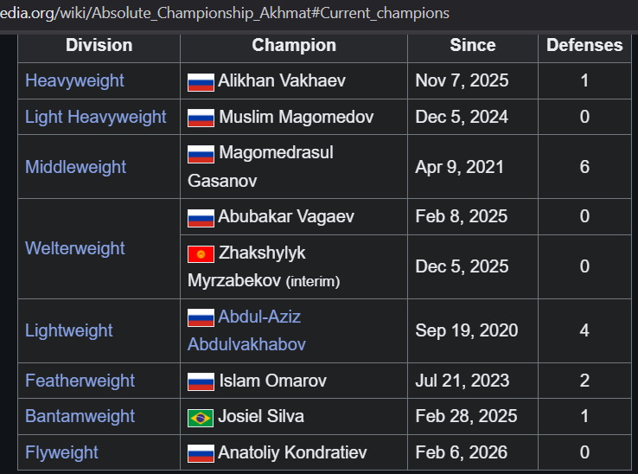The width and height of the screenshot is (638, 474).
Task: Click flag icon beside Abubakar Vagaev
Action: coord(201,218)
